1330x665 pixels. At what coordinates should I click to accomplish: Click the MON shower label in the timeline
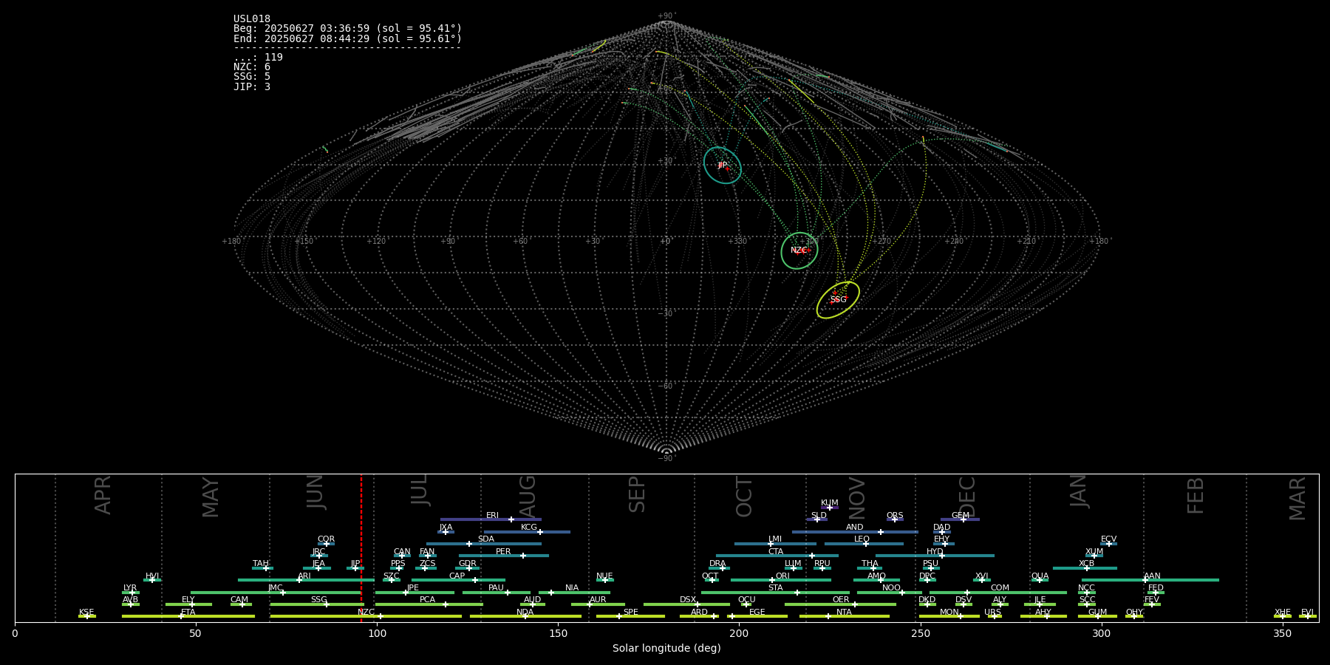949,613
